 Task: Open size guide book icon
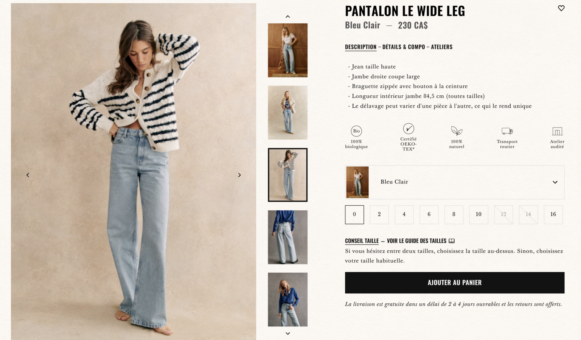[452, 241]
